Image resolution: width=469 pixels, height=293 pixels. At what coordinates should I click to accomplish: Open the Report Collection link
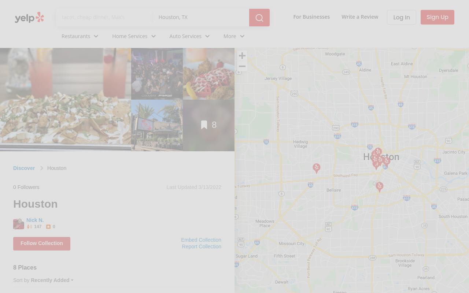(x=202, y=246)
